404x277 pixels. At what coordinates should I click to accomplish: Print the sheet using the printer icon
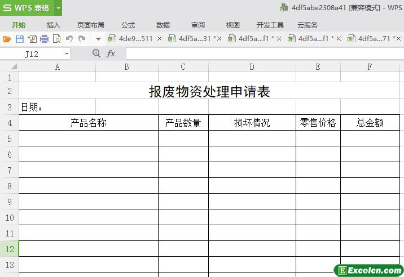(45, 39)
